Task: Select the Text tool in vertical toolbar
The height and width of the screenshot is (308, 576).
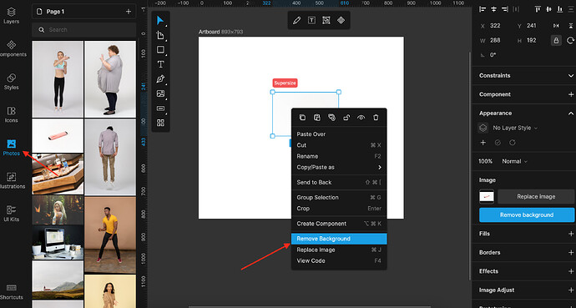Action: coord(160,64)
